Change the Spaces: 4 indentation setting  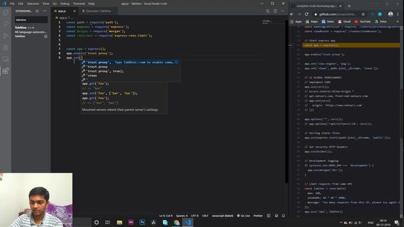182,216
